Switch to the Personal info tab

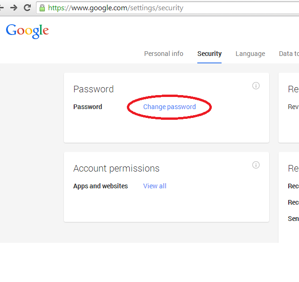pos(164,54)
